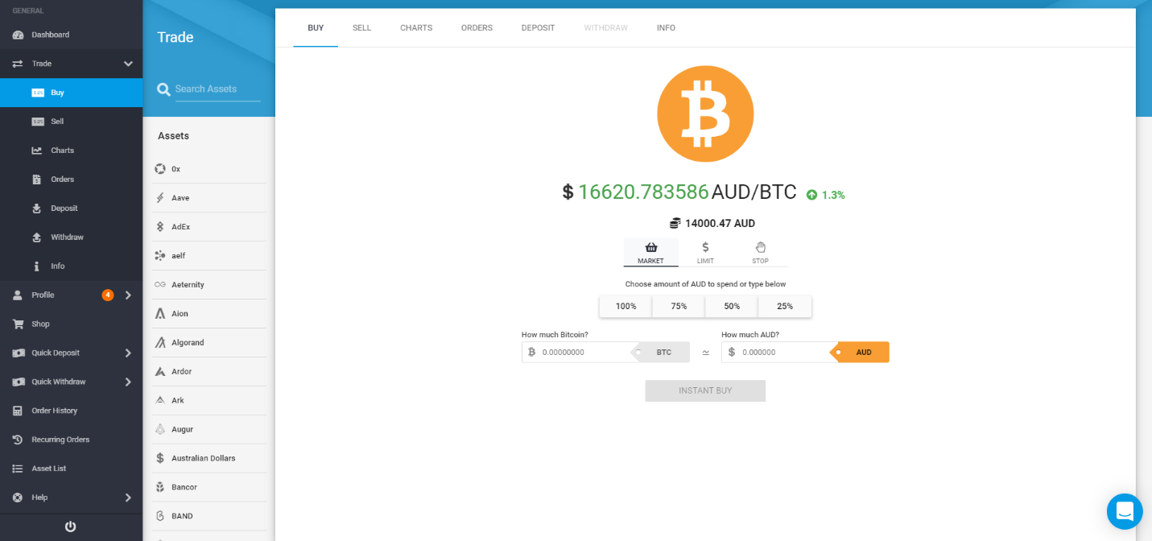The width and height of the screenshot is (1152, 541).
Task: Spend 75% of AUD balance
Action: [x=679, y=307]
